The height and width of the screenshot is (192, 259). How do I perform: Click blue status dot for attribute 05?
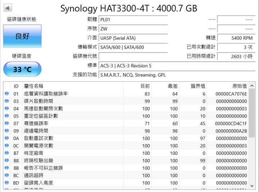coord(6,116)
